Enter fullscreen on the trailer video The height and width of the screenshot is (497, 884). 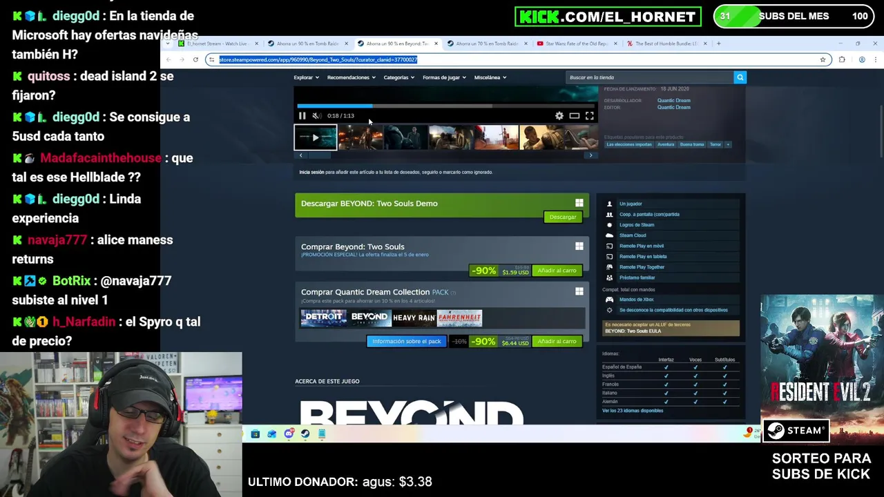tap(590, 116)
